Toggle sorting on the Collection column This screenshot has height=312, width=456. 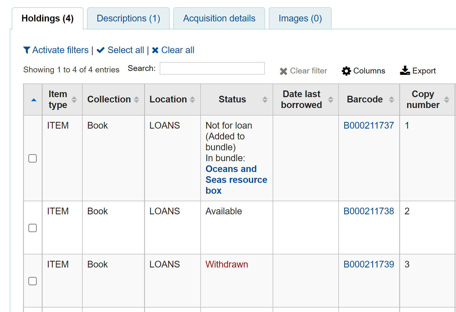[136, 99]
